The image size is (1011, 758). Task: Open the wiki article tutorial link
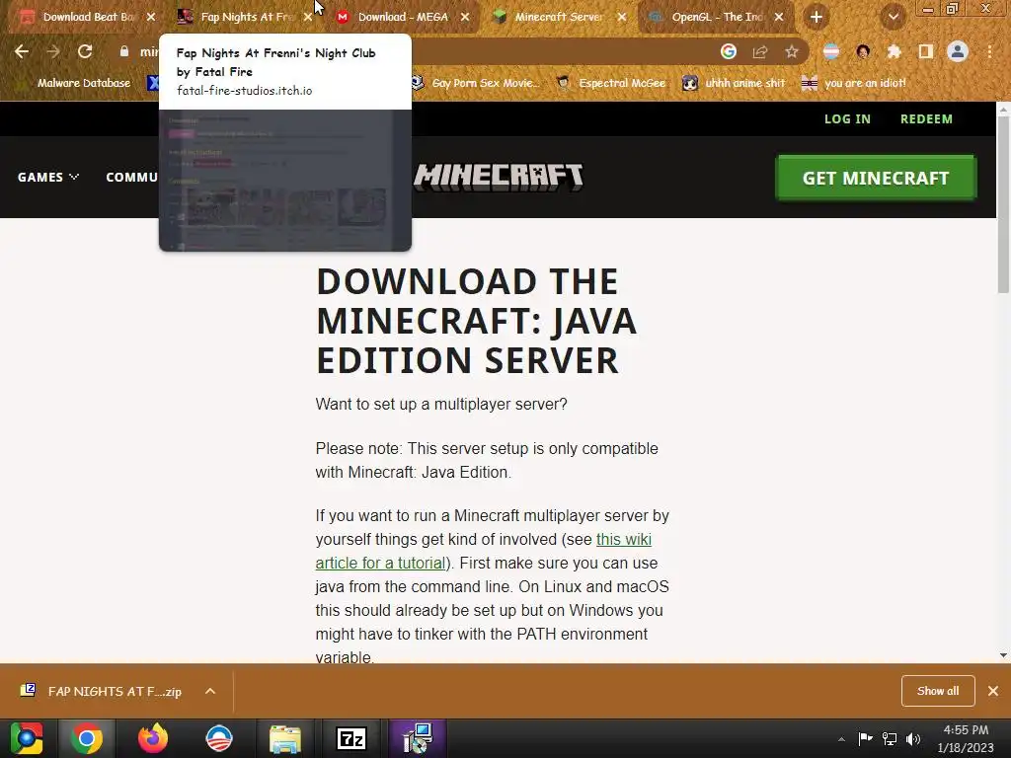coord(484,551)
